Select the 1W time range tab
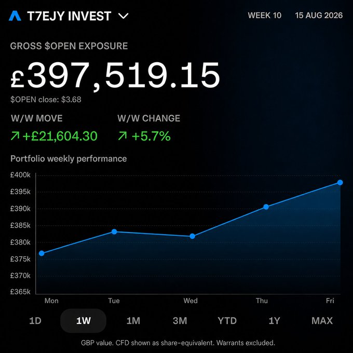The width and height of the screenshot is (353, 353). [x=83, y=321]
